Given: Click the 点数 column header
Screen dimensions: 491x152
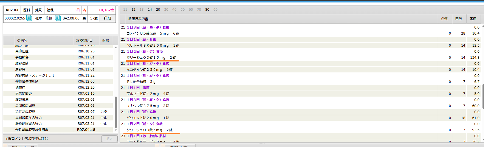Looking at the screenshot, I should pyautogui.click(x=444, y=19).
